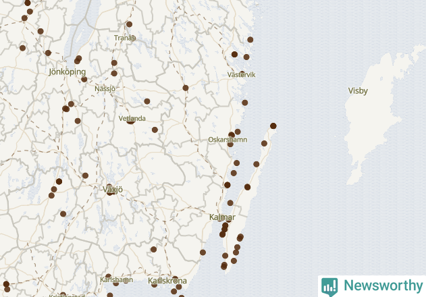
Task: Click the Newsworthy chart bubble icon
Action: tap(329, 287)
